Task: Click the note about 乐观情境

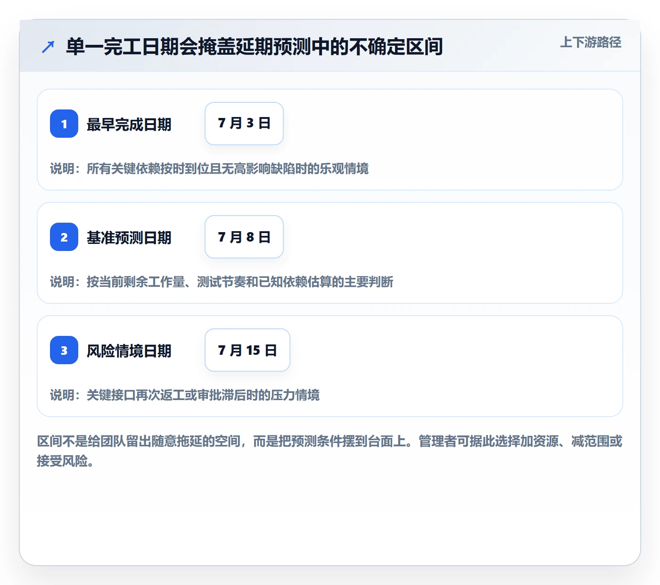Action: [209, 168]
